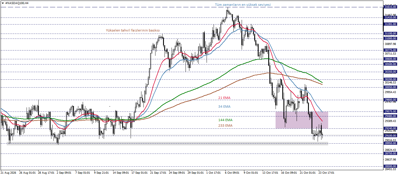
Task: Click the '21 Sep 17:01' time axis label
Action: pyautogui.click(x=158, y=173)
